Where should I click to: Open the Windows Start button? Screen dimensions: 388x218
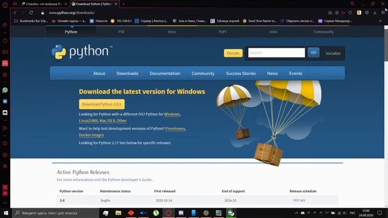click(x=5, y=213)
